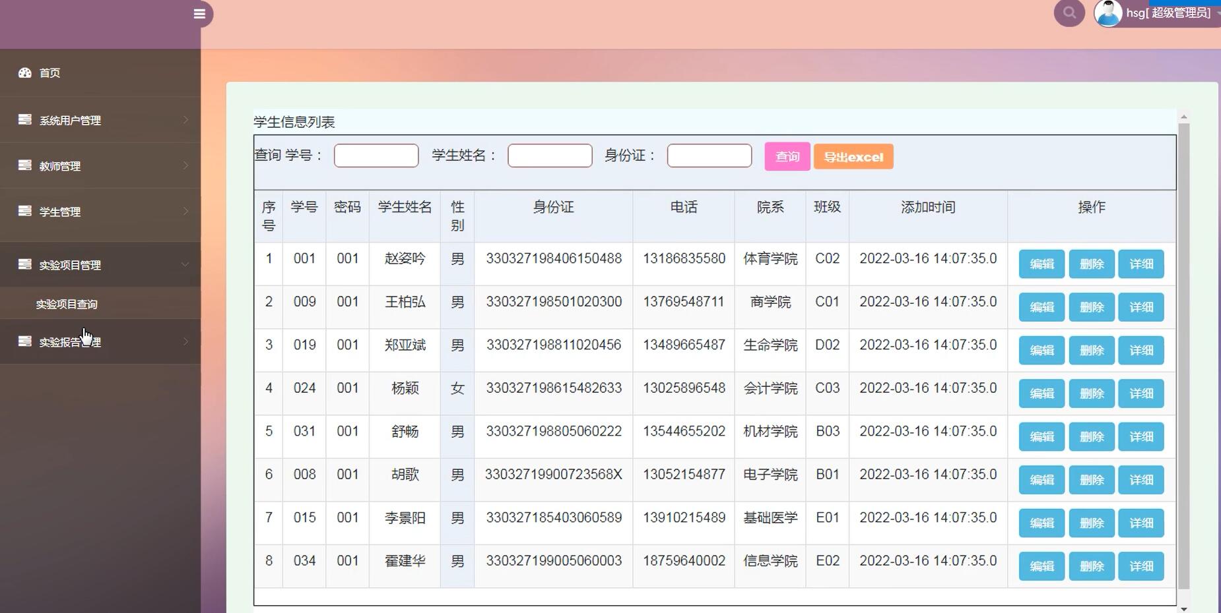Open 学生管理 menu item
The image size is (1221, 613).
100,212
